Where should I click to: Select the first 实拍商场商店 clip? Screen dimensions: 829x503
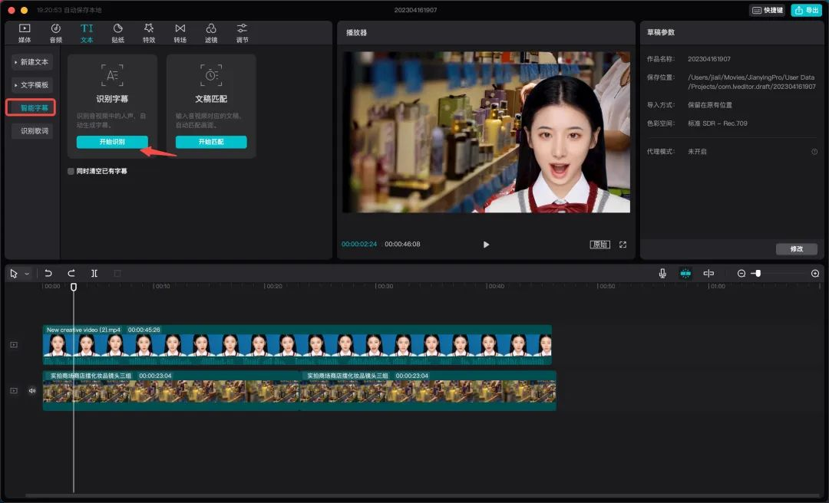pyautogui.click(x=171, y=390)
